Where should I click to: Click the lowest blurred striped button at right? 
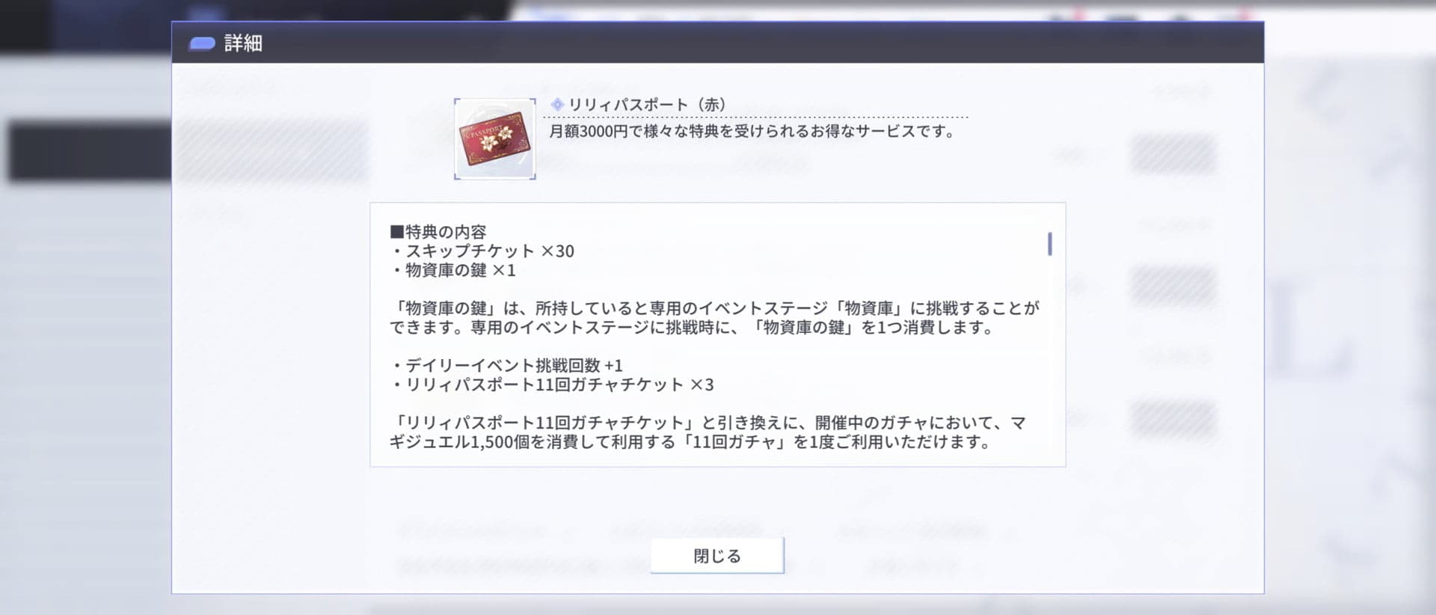(x=1173, y=419)
